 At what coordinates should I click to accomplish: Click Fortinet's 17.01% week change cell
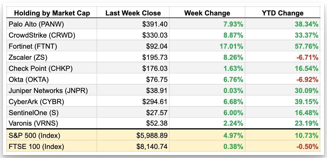pyautogui.click(x=231, y=46)
